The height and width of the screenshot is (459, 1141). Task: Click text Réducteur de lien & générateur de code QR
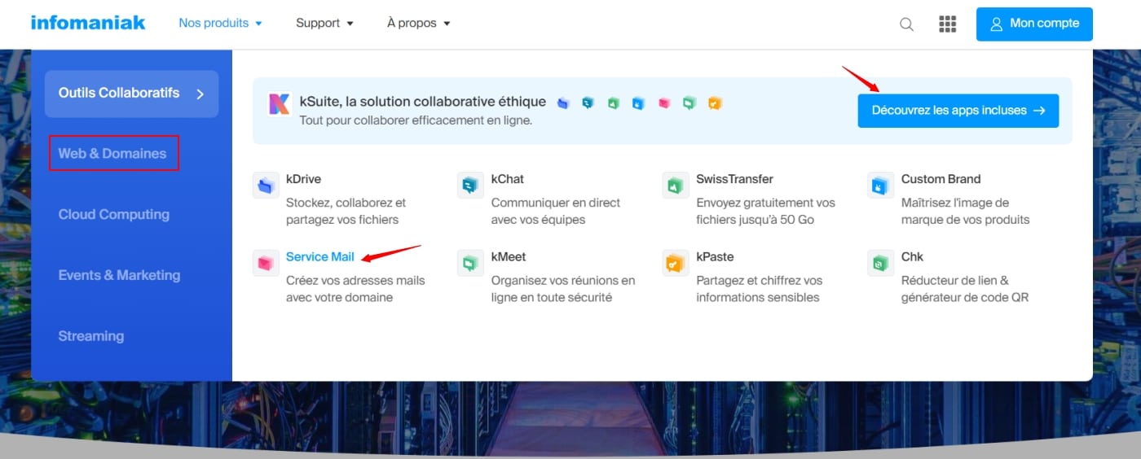(965, 288)
